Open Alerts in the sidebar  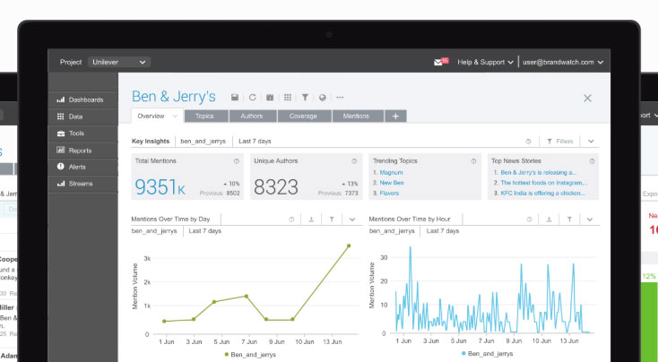(79, 167)
